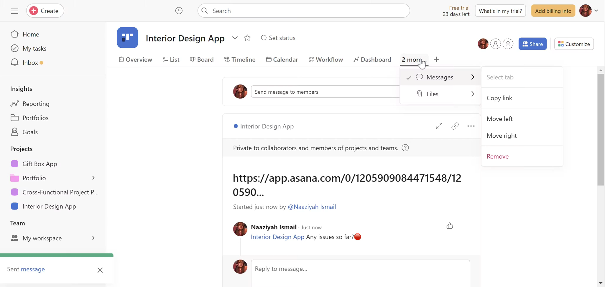Click the Reply to message box
605x287 pixels.
(360, 273)
